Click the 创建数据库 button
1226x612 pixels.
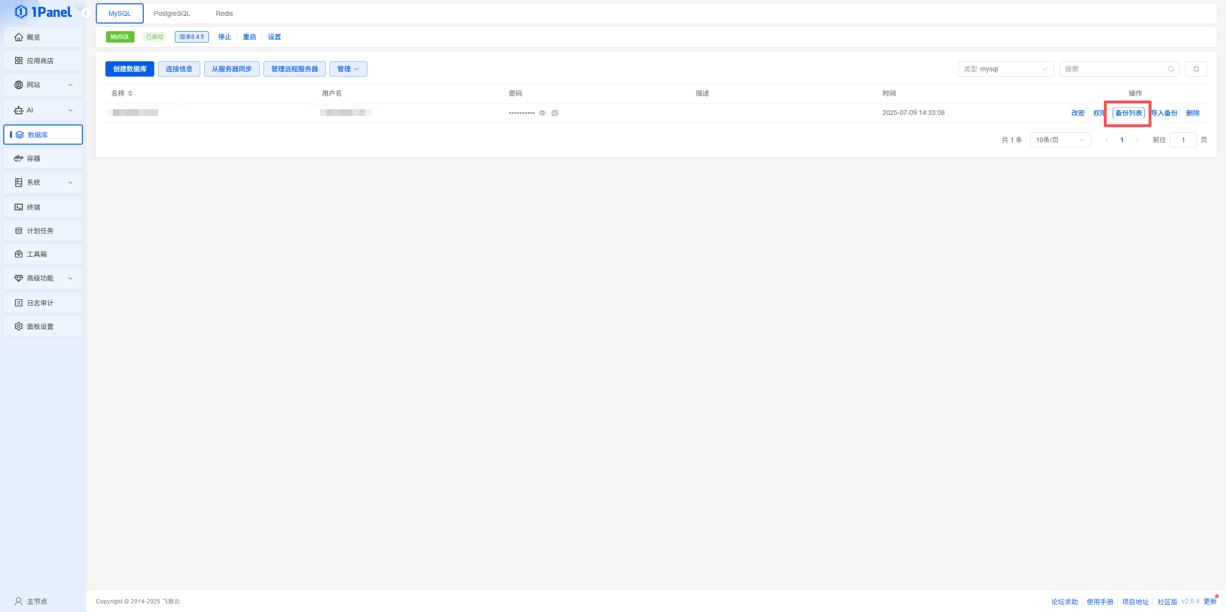[x=129, y=69]
